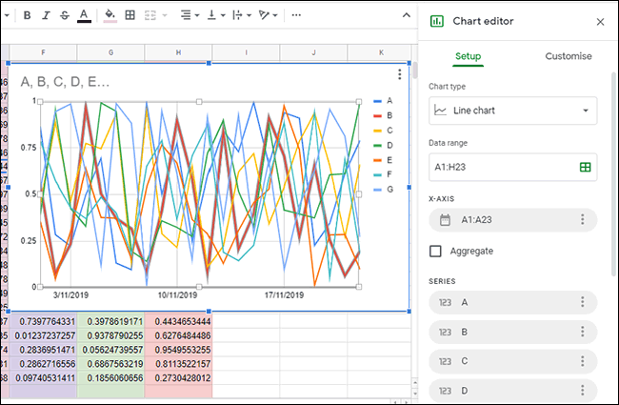Enable the Aggregate checkbox
Viewport: 619px width, 405px height.
435,251
